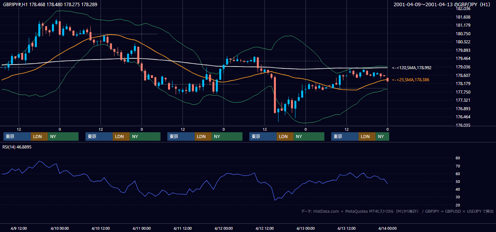496x232 pixels.
Task: Click the 179.893 price axis value
Action: coord(463,50)
